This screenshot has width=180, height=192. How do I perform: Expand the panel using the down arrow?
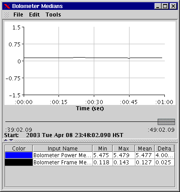11,140
